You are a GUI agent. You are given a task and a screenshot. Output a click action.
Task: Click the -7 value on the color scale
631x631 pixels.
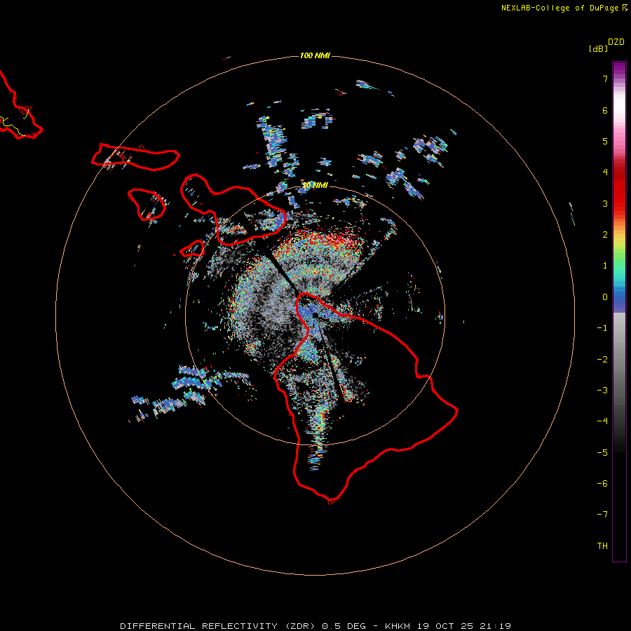pos(602,515)
